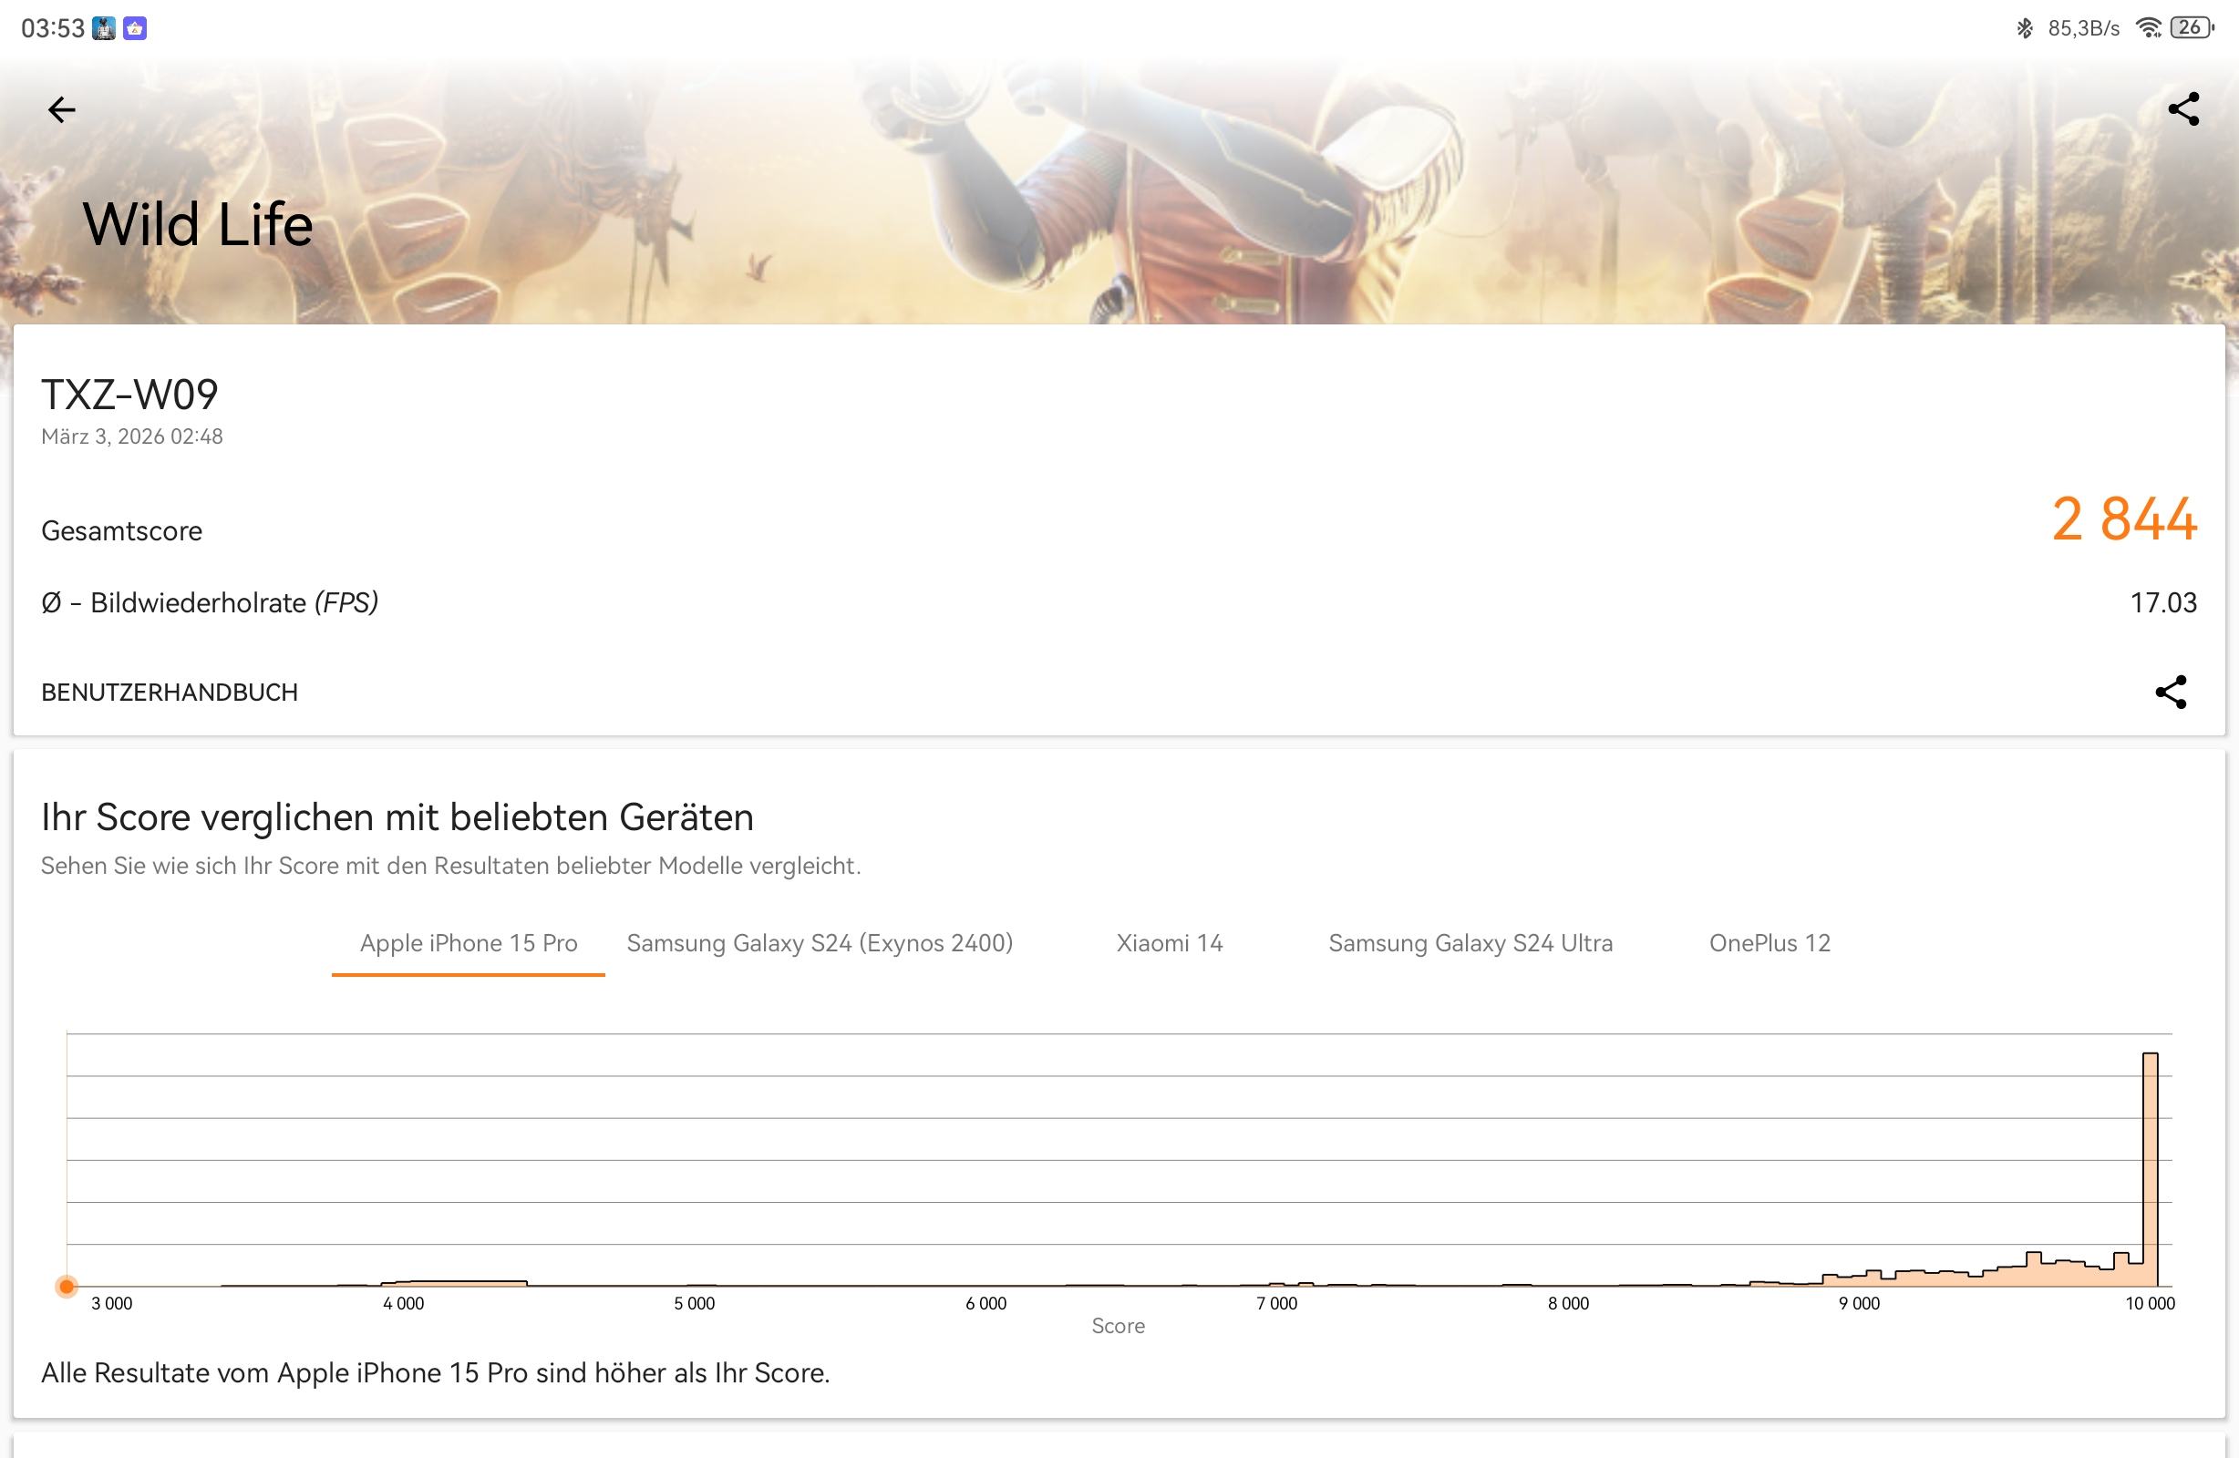Tap the 17.03 FPS value
Screen dimensions: 2239x1458
(2162, 603)
